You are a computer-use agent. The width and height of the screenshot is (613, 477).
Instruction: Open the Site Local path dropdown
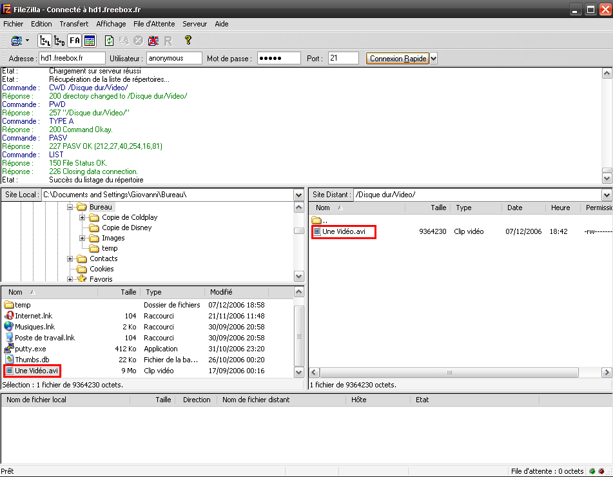coord(298,195)
